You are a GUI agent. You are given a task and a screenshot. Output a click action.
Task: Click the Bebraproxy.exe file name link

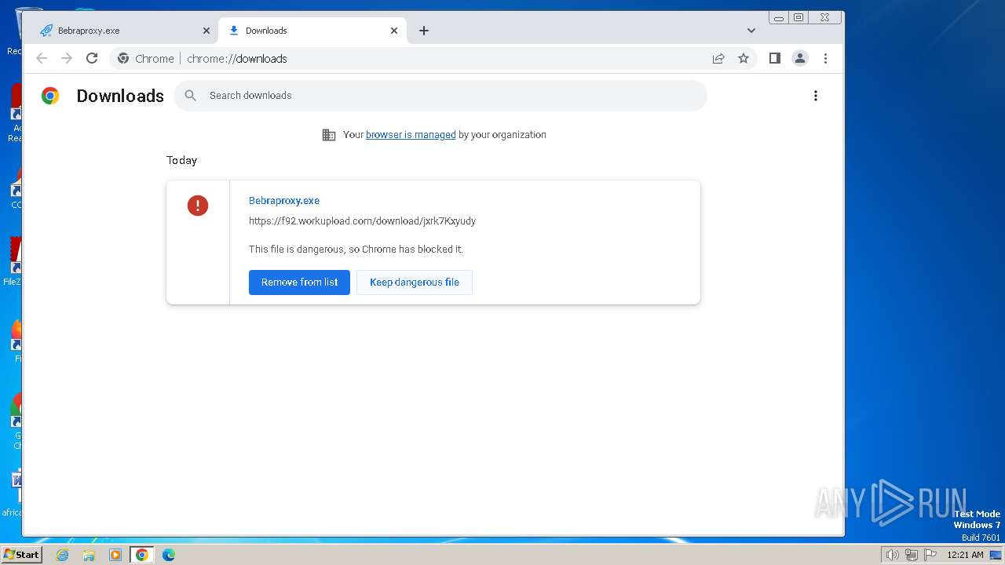[284, 201]
